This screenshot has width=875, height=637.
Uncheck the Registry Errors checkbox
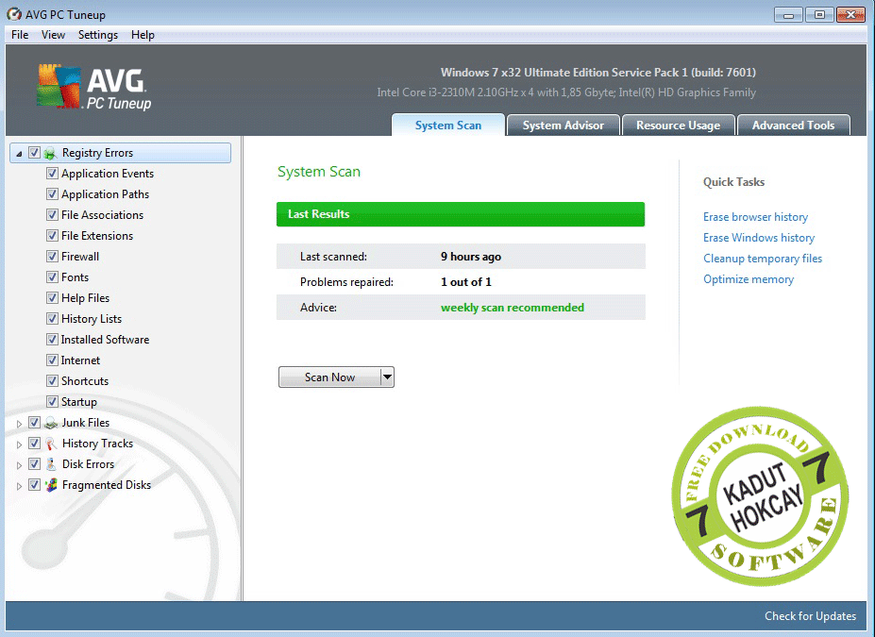click(x=34, y=152)
